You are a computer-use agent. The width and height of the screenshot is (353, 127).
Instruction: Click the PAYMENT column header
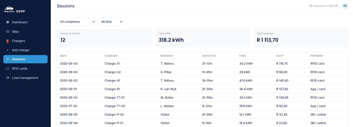coord(317,56)
